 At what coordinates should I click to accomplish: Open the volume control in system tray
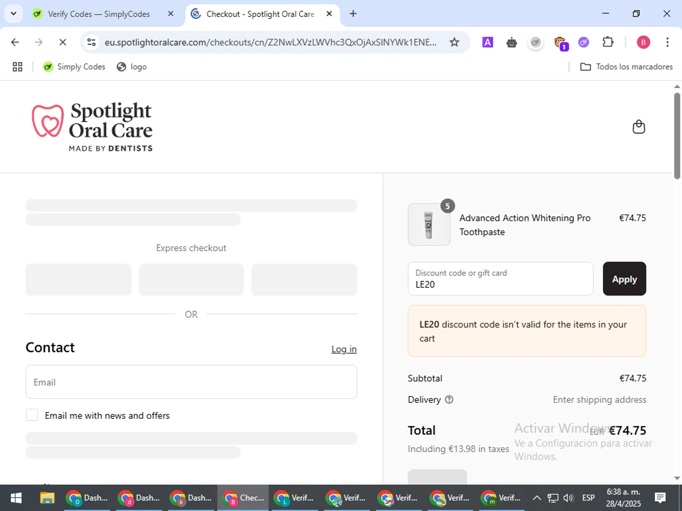pyautogui.click(x=568, y=498)
